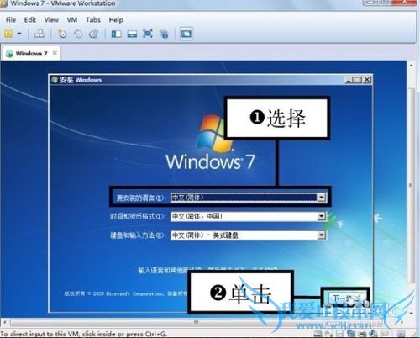Toggle the library sidebar icon
This screenshot has height=338, width=420.
(116, 34)
